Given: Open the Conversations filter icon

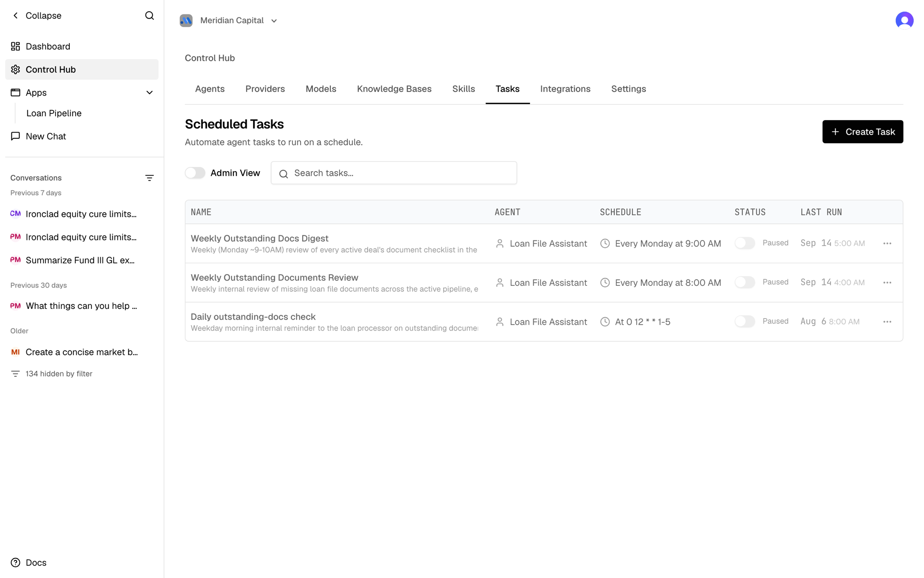Looking at the screenshot, I should [x=149, y=178].
